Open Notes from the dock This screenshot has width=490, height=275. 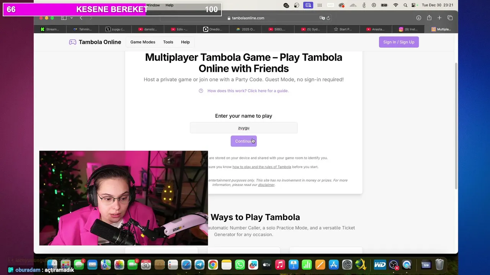click(226, 264)
